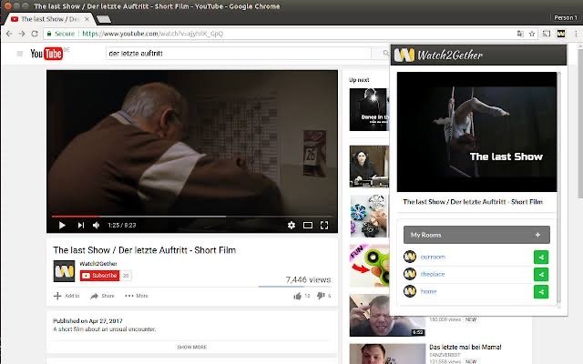Share video to theplace room
The image size is (583, 364).
[x=541, y=275]
